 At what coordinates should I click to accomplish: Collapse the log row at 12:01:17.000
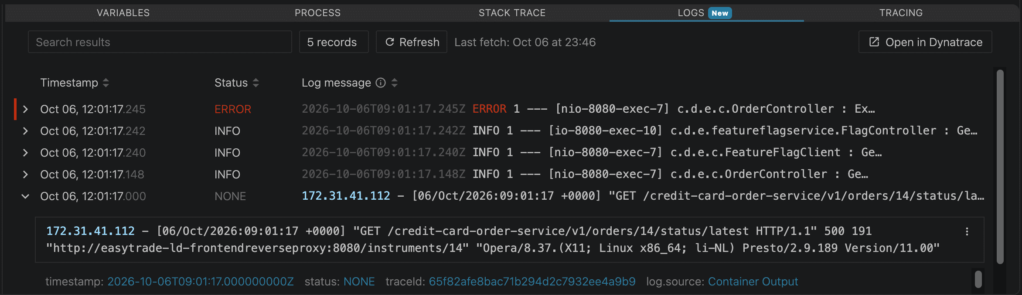pyautogui.click(x=25, y=196)
